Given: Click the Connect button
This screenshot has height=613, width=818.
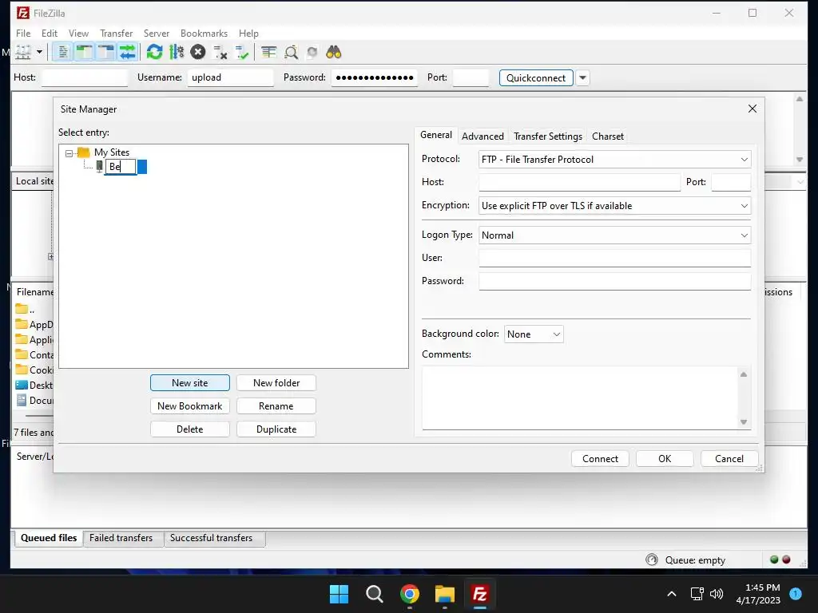Looking at the screenshot, I should [600, 459].
